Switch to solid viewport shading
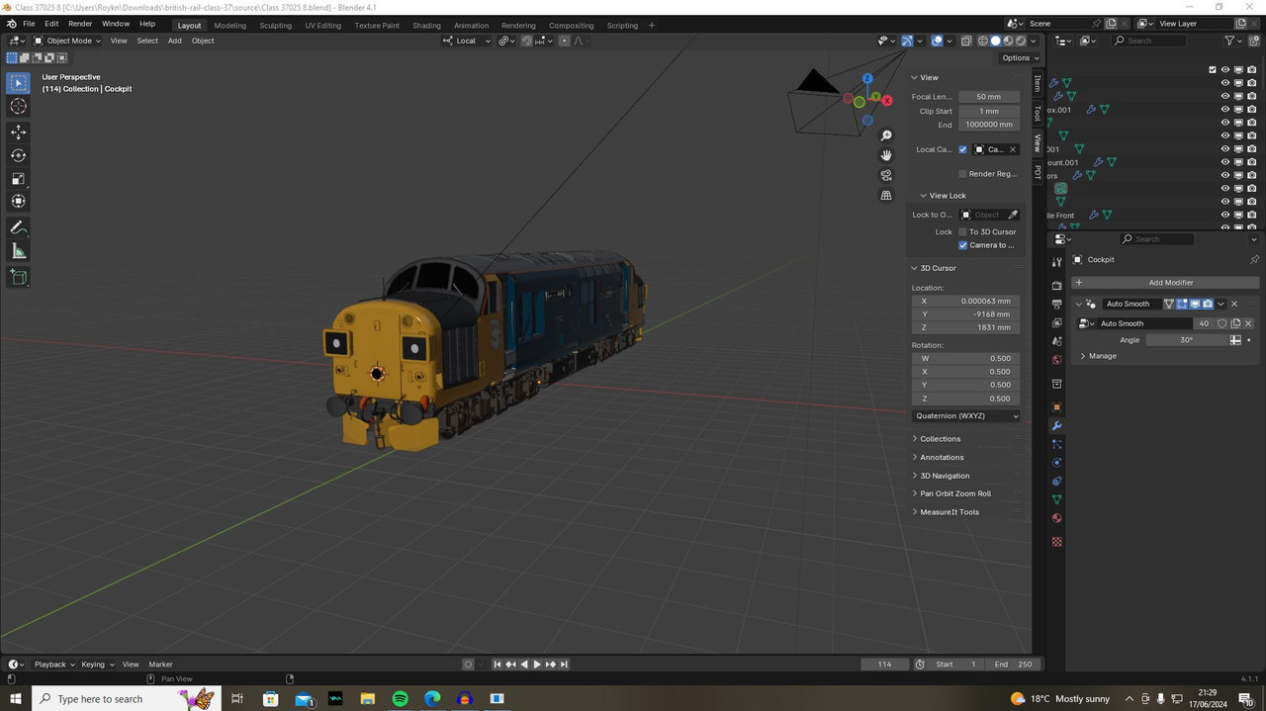Viewport: 1266px width, 711px height. pyautogui.click(x=996, y=41)
